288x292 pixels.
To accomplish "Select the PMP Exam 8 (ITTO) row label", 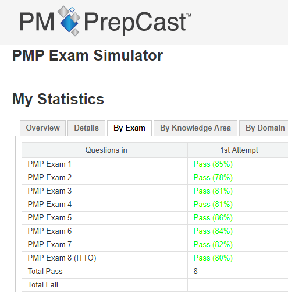I will [62, 258].
